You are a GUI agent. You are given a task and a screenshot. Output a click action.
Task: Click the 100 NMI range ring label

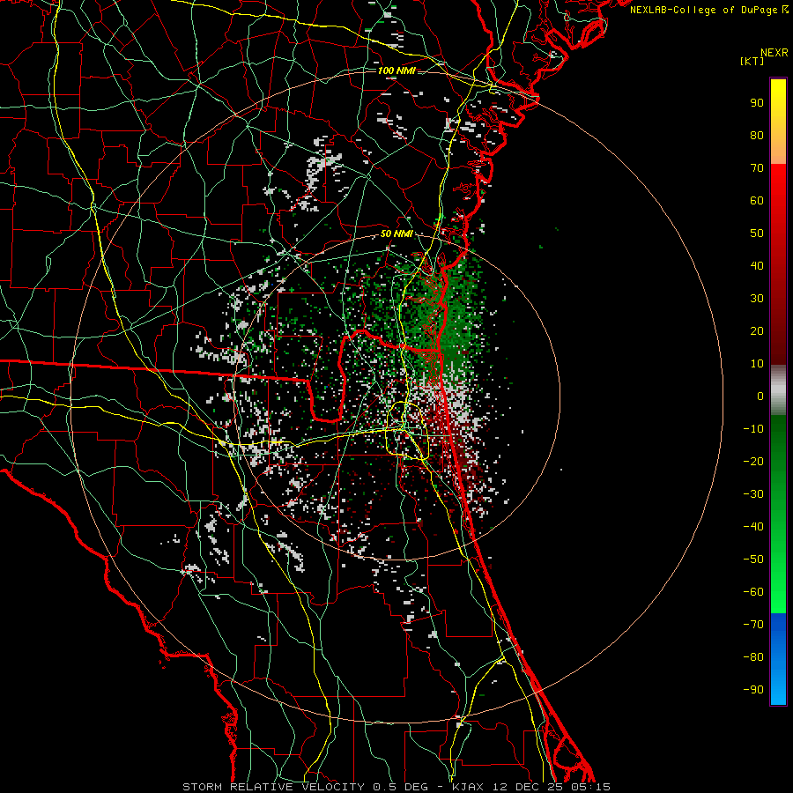click(x=396, y=70)
